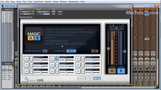Switch to the orange A source button
Image resolution: width=161 pixels, height=90 pixels.
coord(112,71)
